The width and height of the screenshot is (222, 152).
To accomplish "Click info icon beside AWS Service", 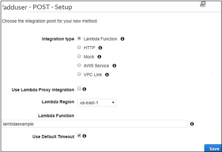I will pyautogui.click(x=114, y=66).
